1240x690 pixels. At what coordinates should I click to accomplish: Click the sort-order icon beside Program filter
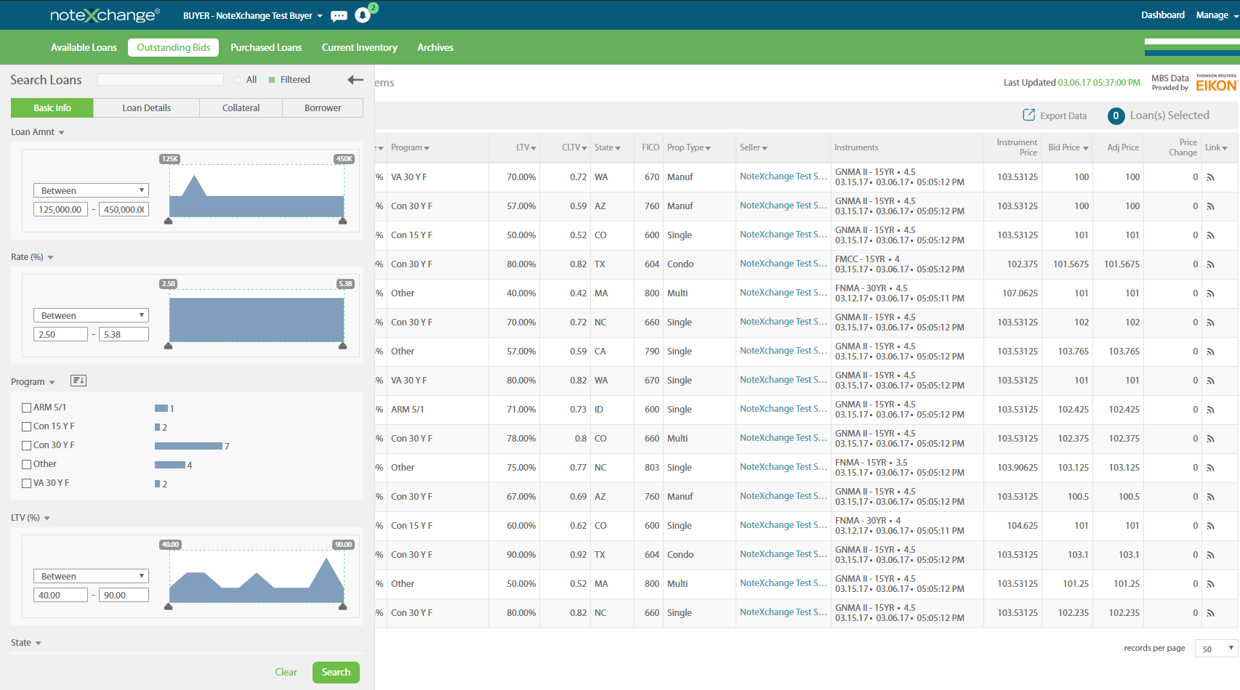(78, 380)
